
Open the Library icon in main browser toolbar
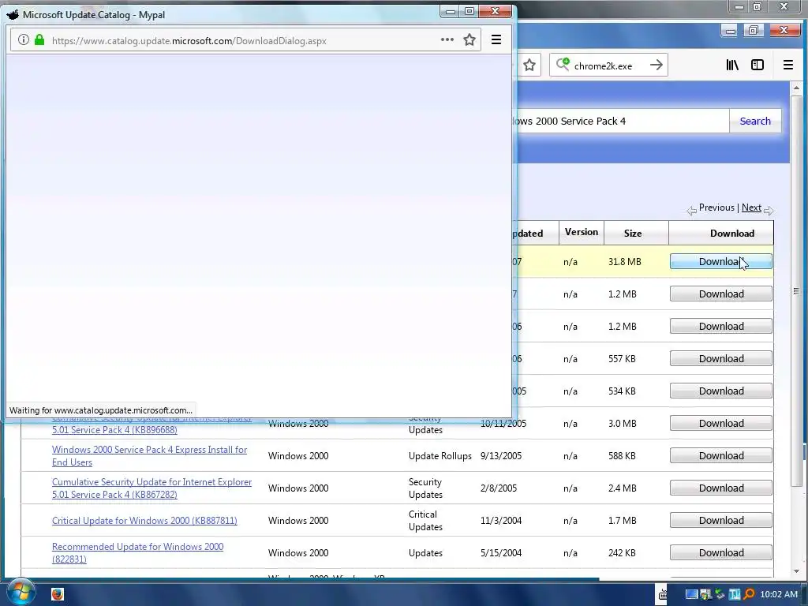[732, 65]
